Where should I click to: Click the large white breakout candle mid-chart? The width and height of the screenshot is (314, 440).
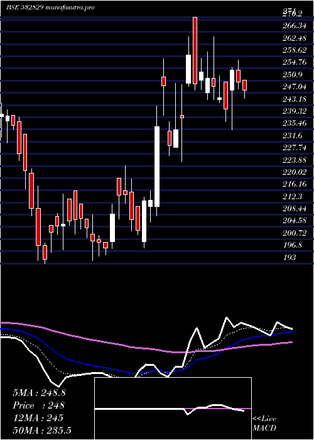[x=157, y=167]
